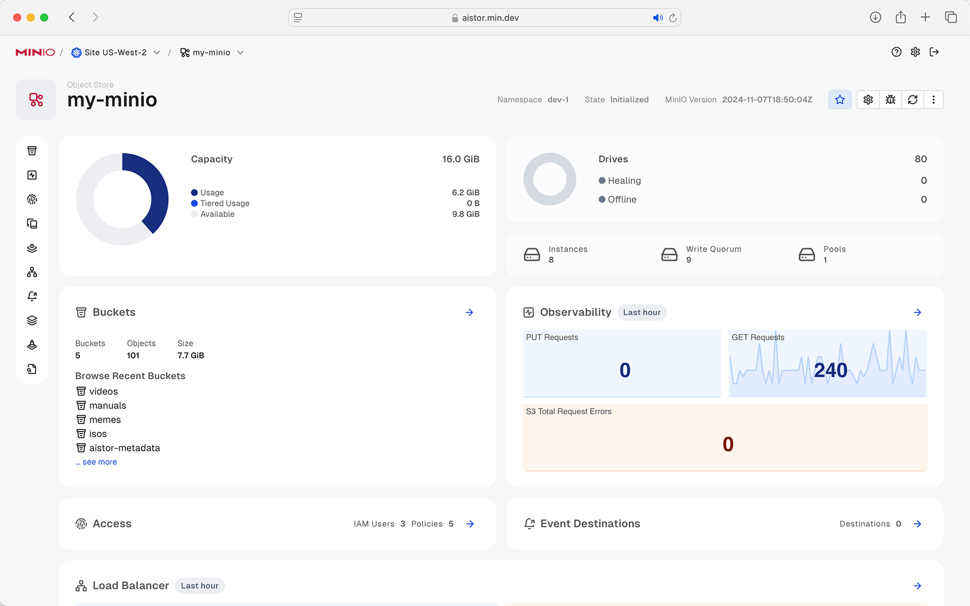Open the help question mark icon

coord(896,52)
